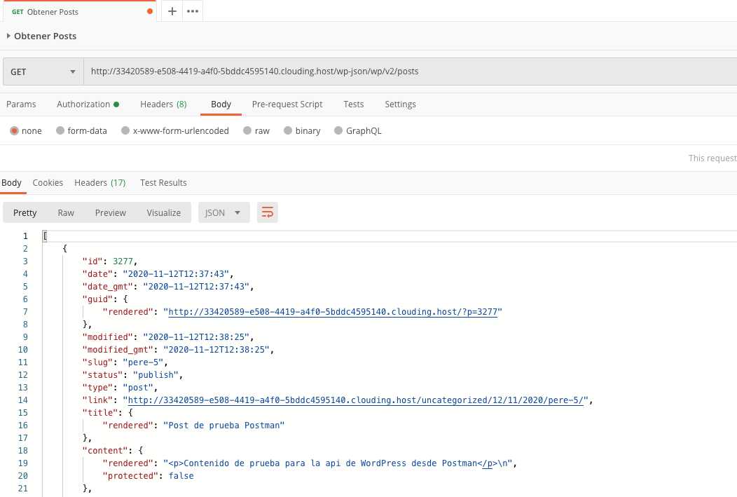Open a new request tab with plus icon

pos(172,11)
